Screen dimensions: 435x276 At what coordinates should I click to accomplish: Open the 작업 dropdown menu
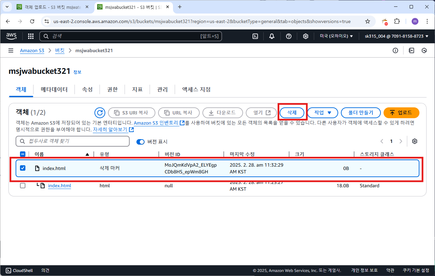pyautogui.click(x=323, y=113)
